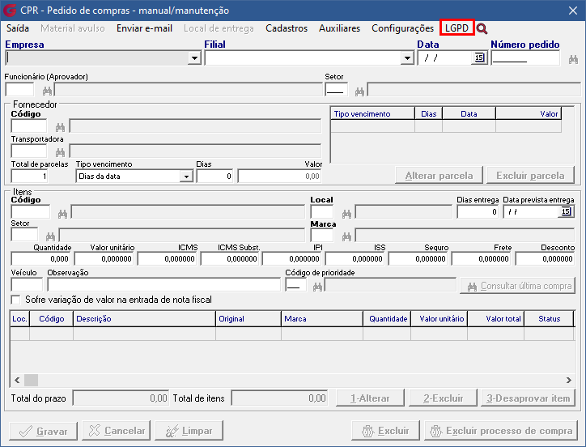Click Fornecedor Código input field
Image resolution: width=586 pixels, height=447 pixels.
click(29, 126)
